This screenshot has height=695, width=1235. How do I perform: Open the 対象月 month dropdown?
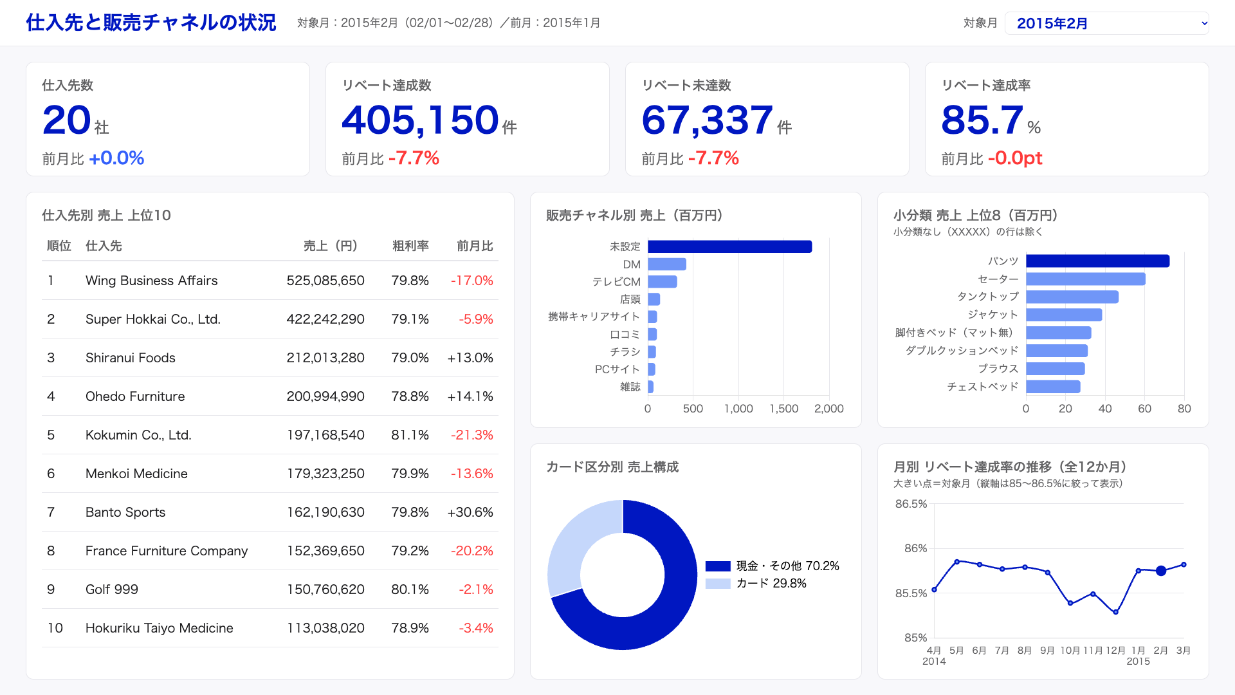click(x=1106, y=23)
